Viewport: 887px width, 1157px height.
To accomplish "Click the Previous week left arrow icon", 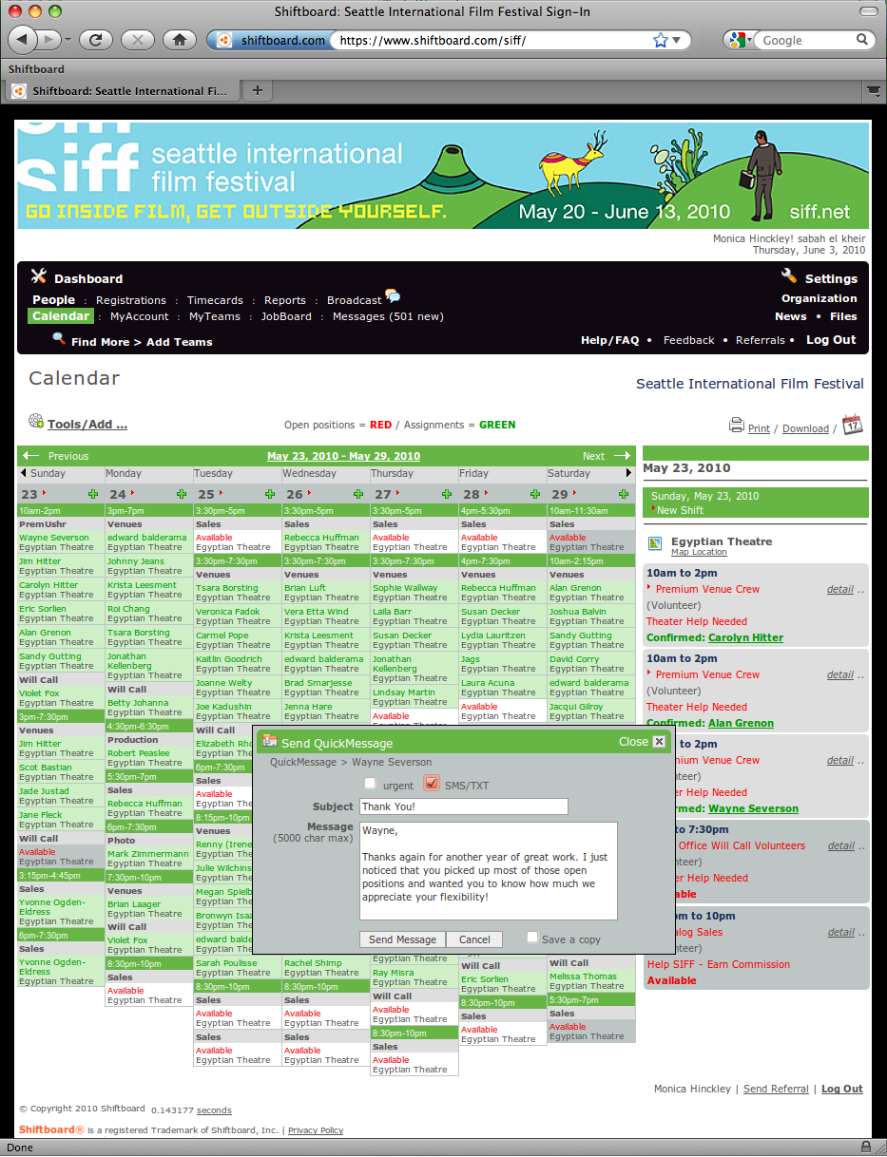I will [x=31, y=456].
